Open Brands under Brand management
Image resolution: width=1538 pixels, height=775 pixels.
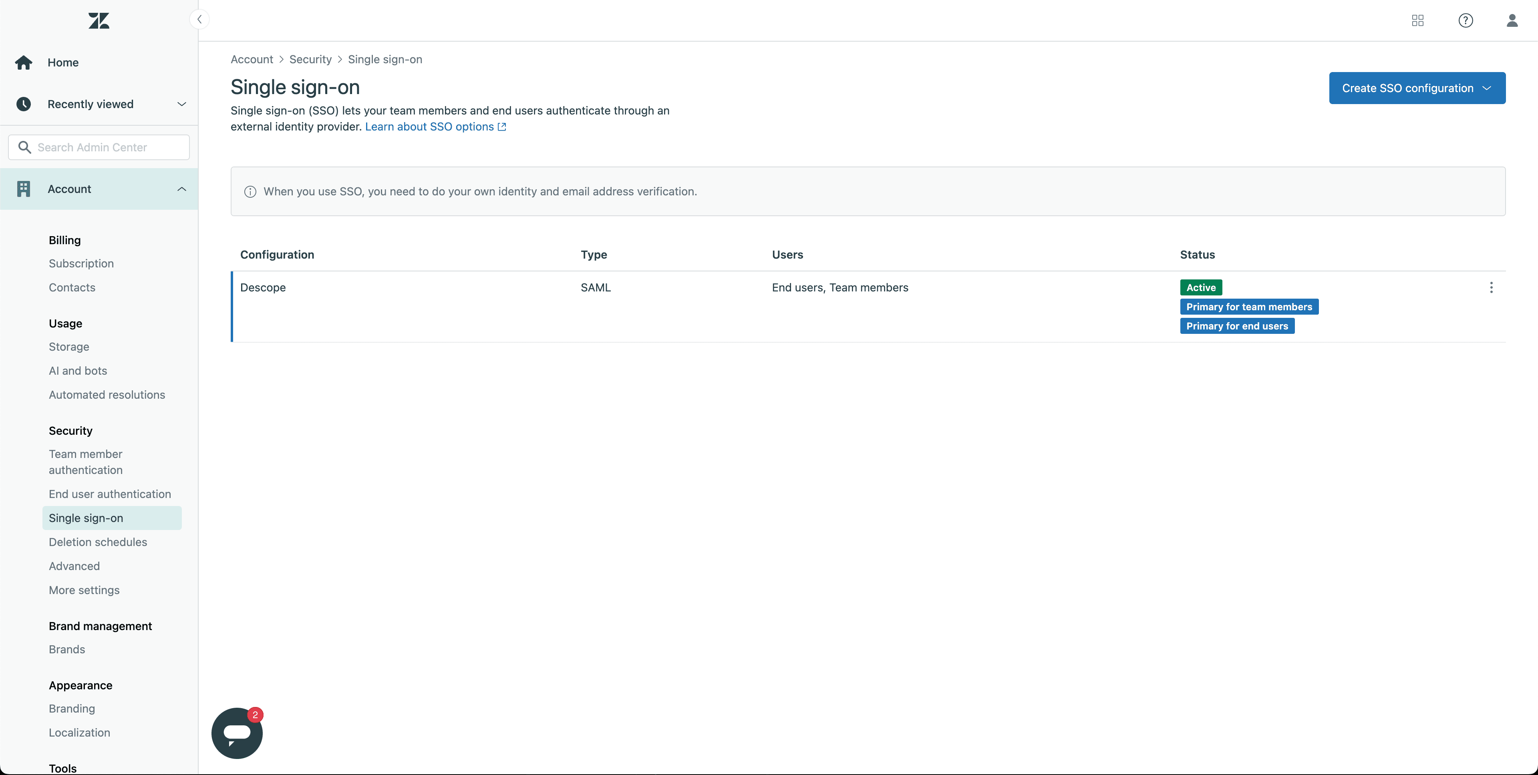pos(67,649)
